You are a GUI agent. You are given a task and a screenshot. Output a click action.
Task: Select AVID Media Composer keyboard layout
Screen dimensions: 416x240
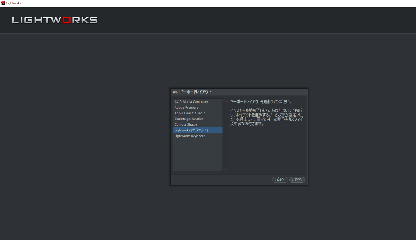coord(198,101)
